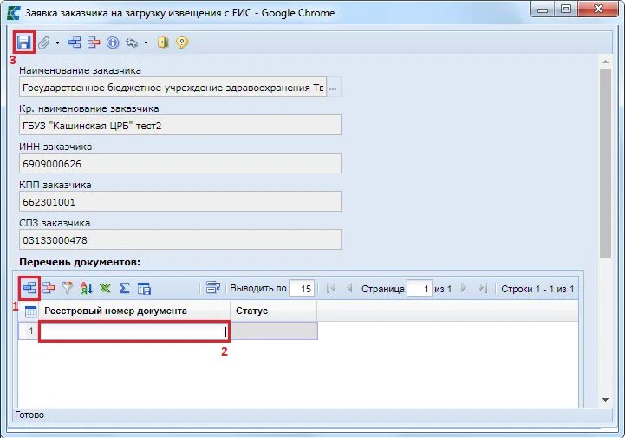Open attached files via the paperclip icon
The height and width of the screenshot is (438, 625).
click(x=44, y=42)
